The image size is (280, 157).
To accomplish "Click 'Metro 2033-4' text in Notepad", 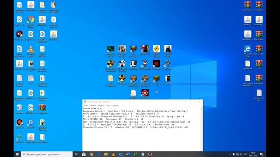I will (90, 114).
